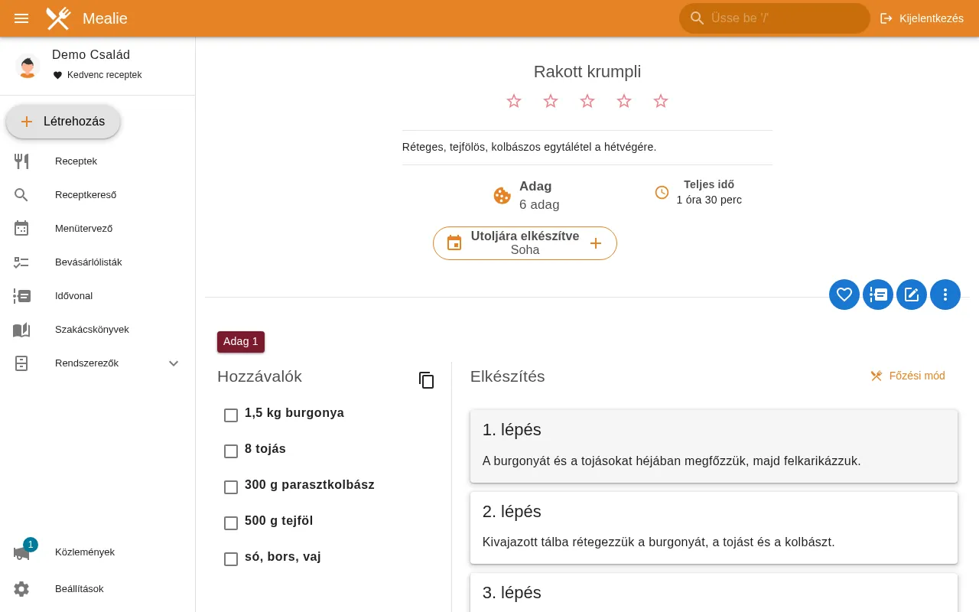Check the 1,5 kg burgonya ingredient
The height and width of the screenshot is (612, 979).
click(231, 415)
